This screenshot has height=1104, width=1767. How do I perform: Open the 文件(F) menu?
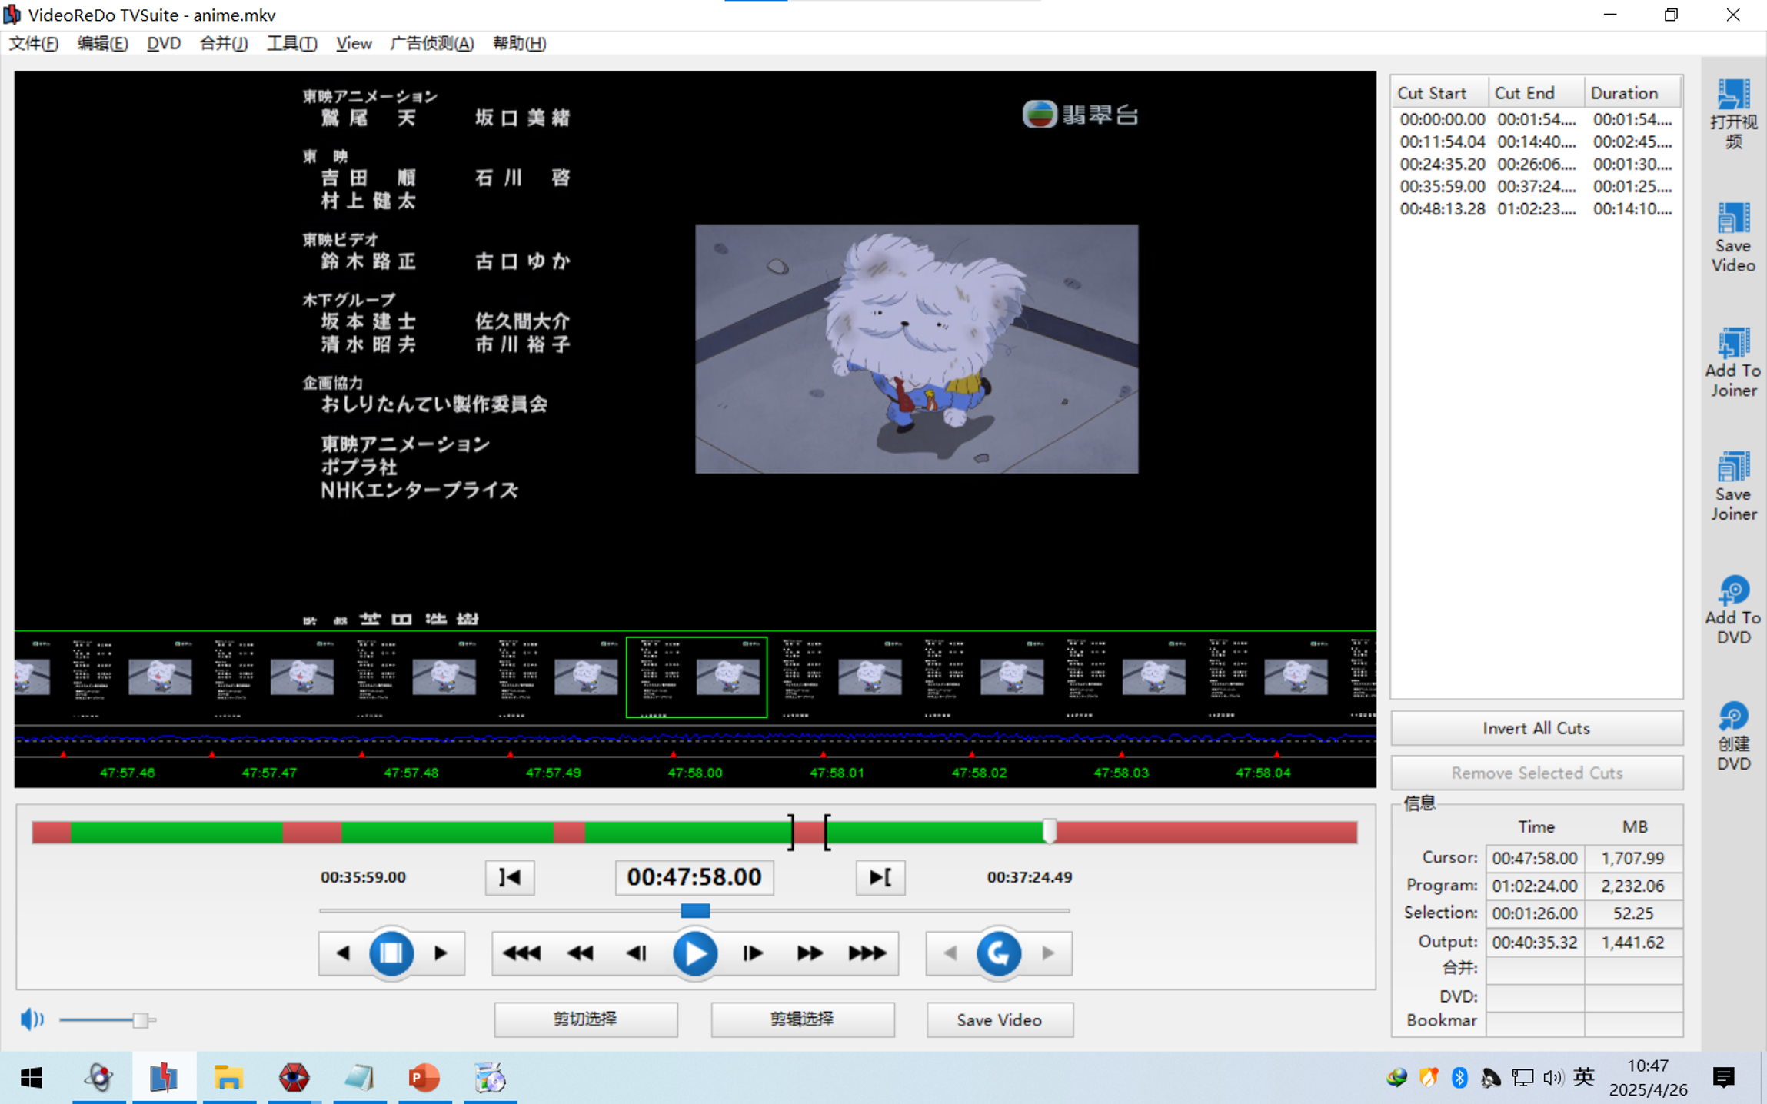pyautogui.click(x=34, y=43)
